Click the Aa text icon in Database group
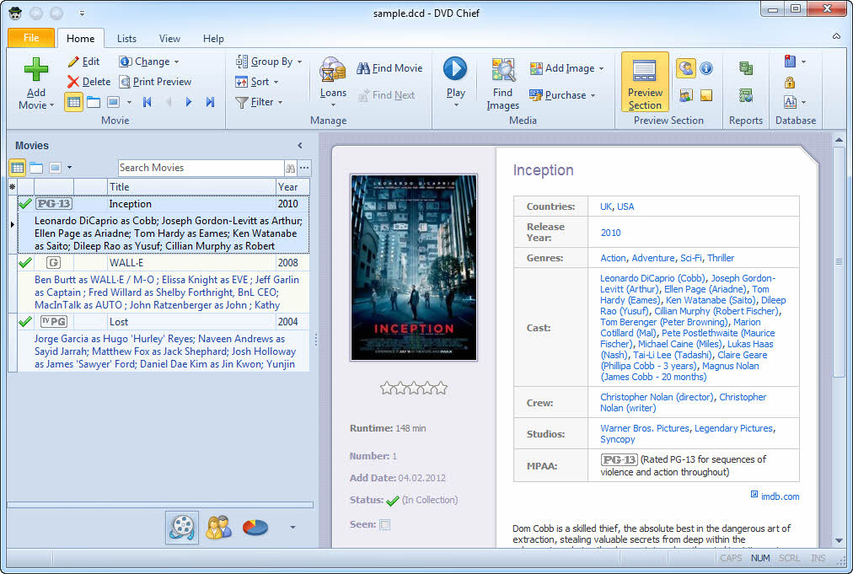This screenshot has height=574, width=853. pos(790,102)
